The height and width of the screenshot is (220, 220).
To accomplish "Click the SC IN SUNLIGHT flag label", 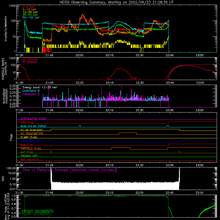I will tap(32, 130).
